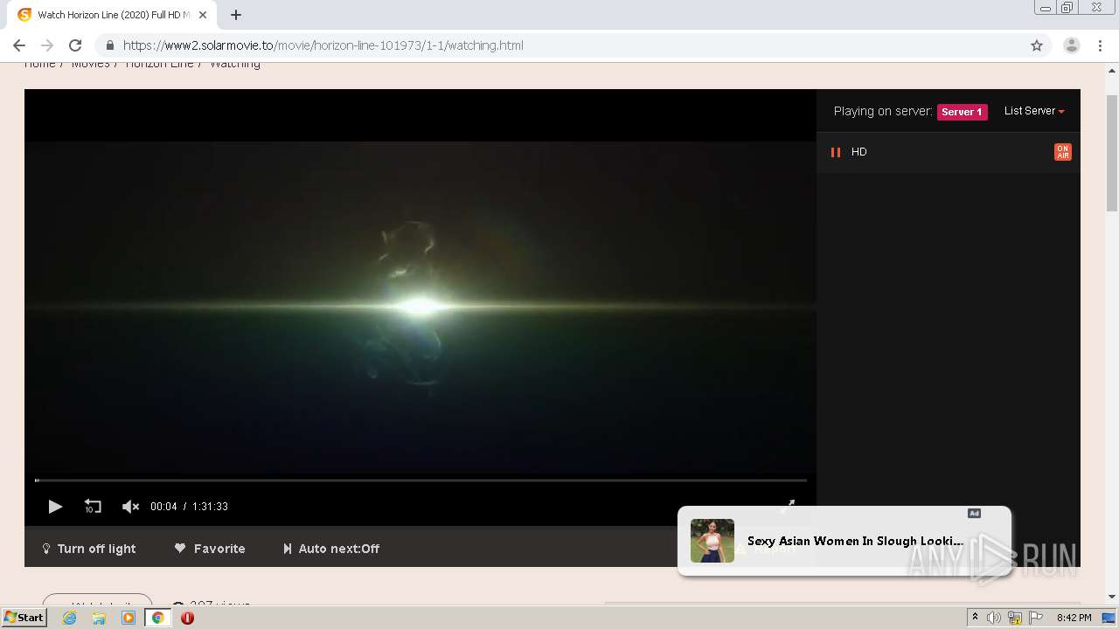
Task: Click the dark video frame
Action: tap(420, 308)
